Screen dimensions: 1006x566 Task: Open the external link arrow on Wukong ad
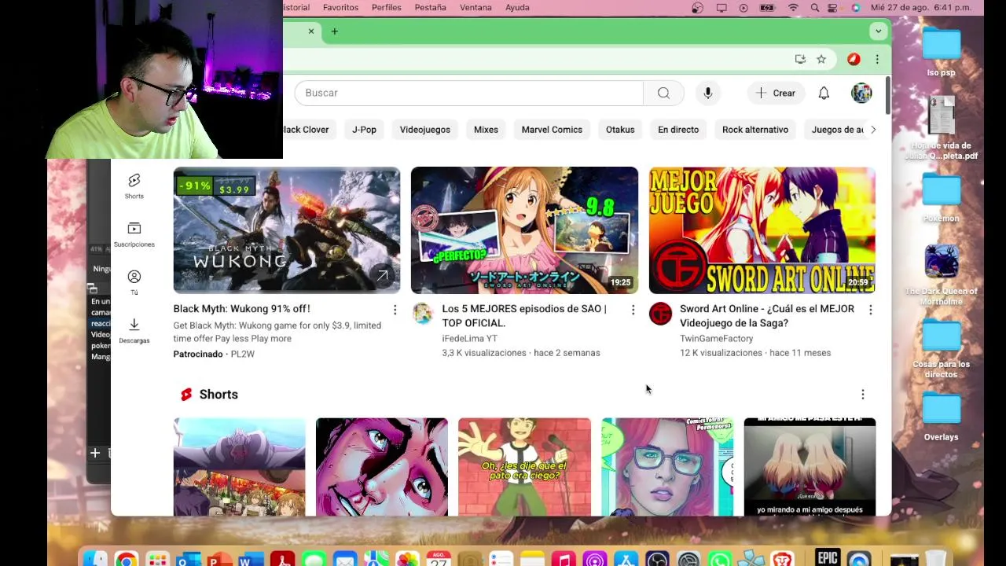coord(382,275)
